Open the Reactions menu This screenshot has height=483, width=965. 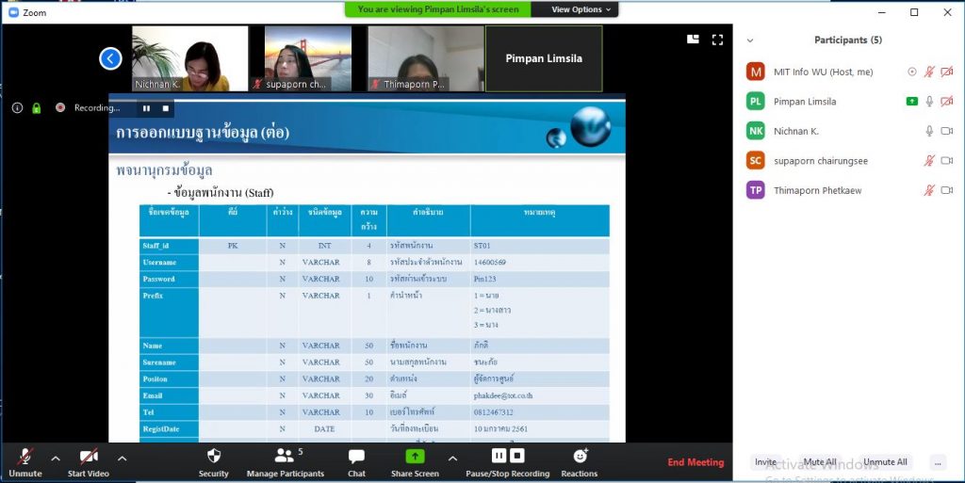[579, 457]
